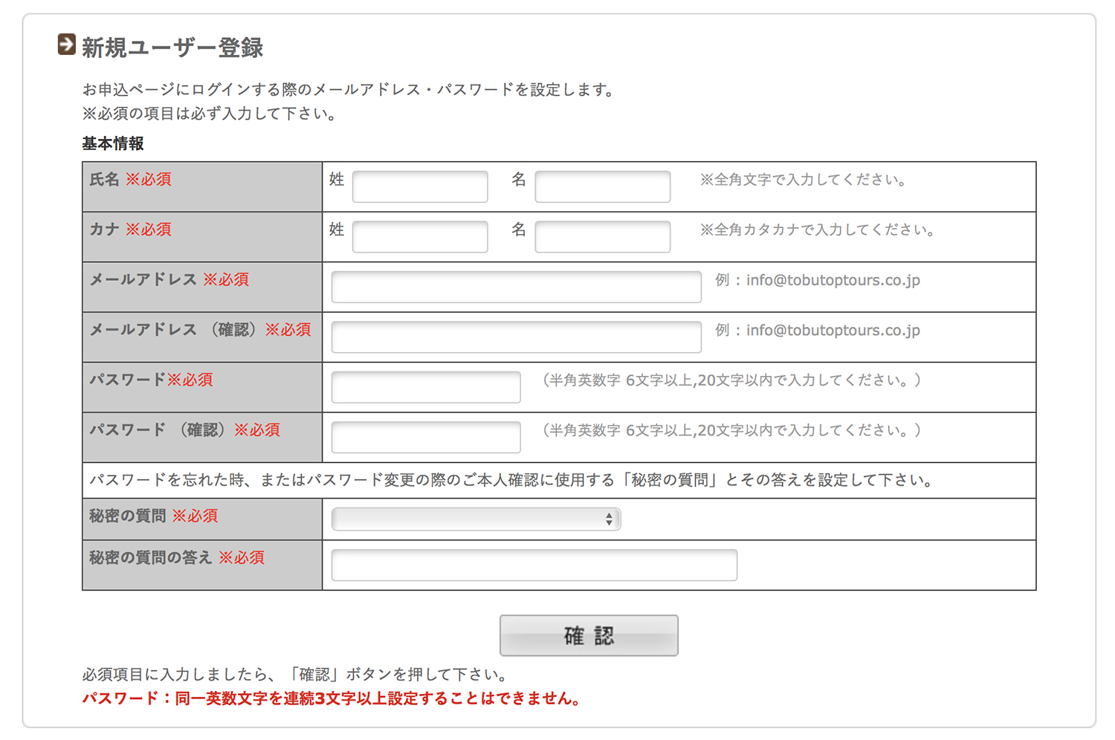Image resolution: width=1115 pixels, height=740 pixels.
Task: Click the 全角カタカナ input hint text
Action: click(x=817, y=230)
